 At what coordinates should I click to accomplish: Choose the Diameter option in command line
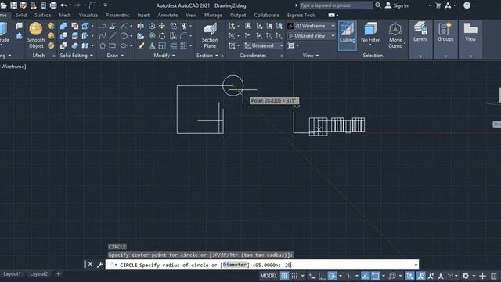[x=235, y=265]
